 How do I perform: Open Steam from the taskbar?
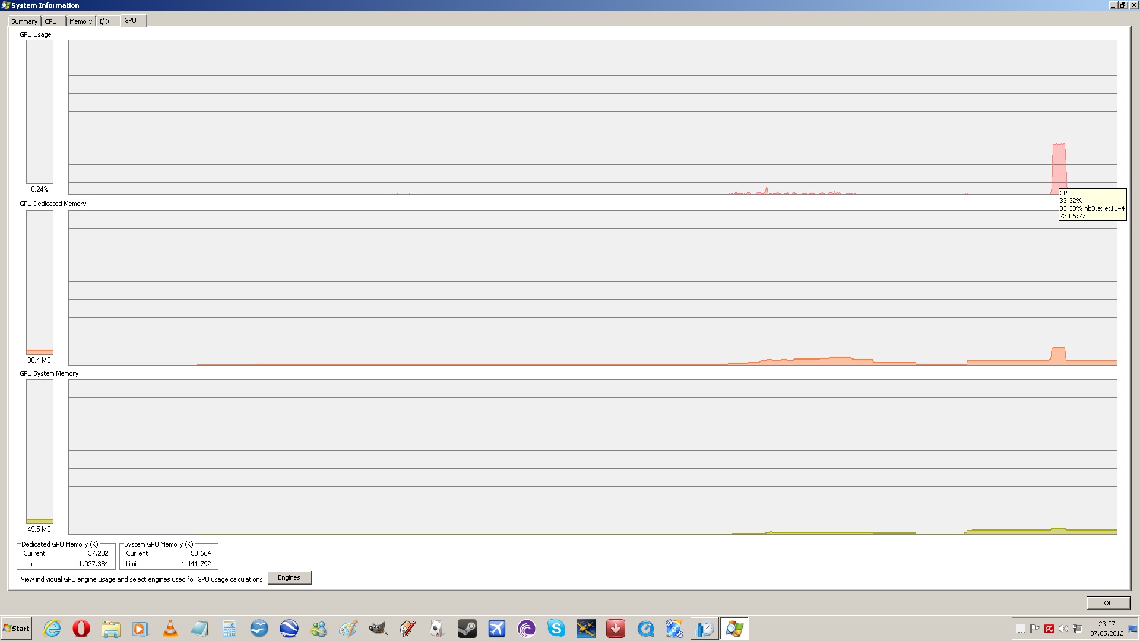[x=467, y=629]
